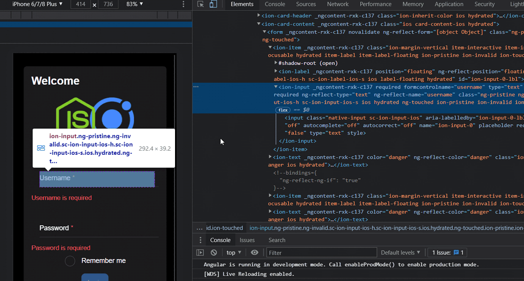Viewport: 524px width, 281px height.
Task: Click the console Filter input field
Action: pyautogui.click(x=321, y=252)
